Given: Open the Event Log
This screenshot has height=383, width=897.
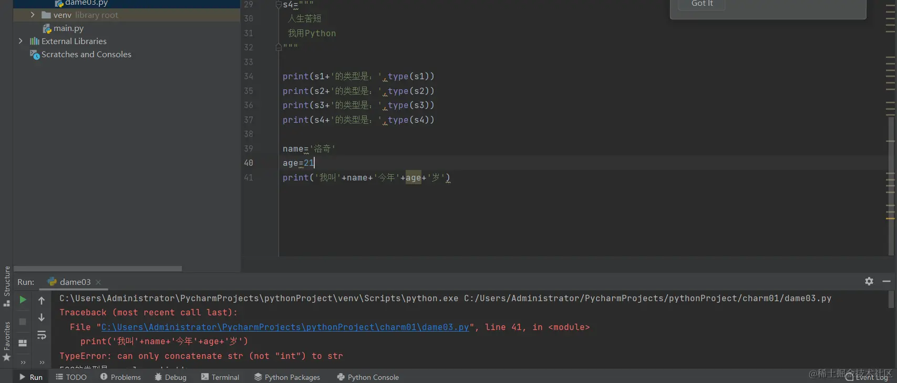Looking at the screenshot, I should click(868, 377).
